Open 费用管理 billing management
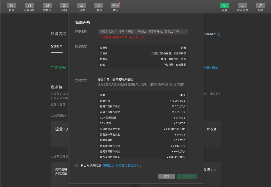This screenshot has height=187, width=271. pyautogui.click(x=242, y=7)
